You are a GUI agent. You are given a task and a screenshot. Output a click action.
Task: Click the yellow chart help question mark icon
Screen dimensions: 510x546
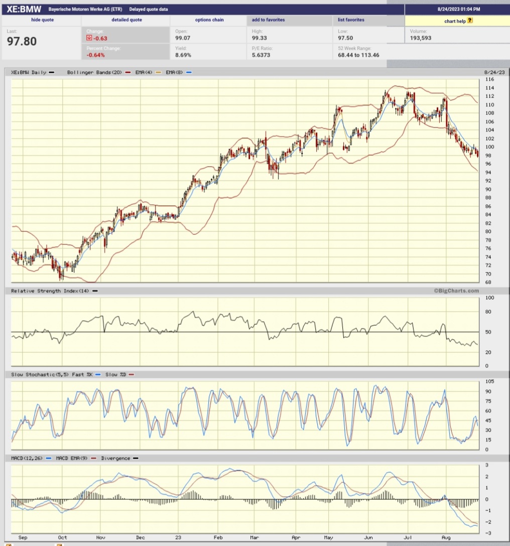coord(469,21)
